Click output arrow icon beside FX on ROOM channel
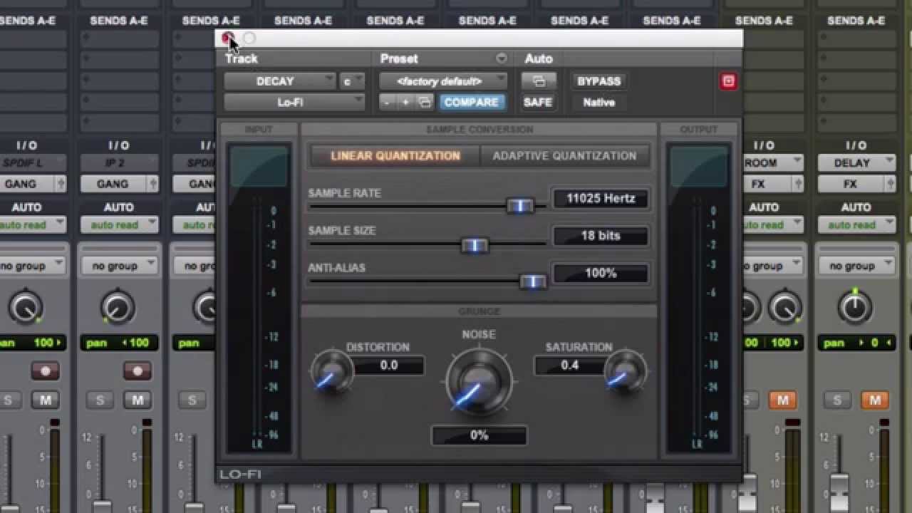 (x=798, y=184)
